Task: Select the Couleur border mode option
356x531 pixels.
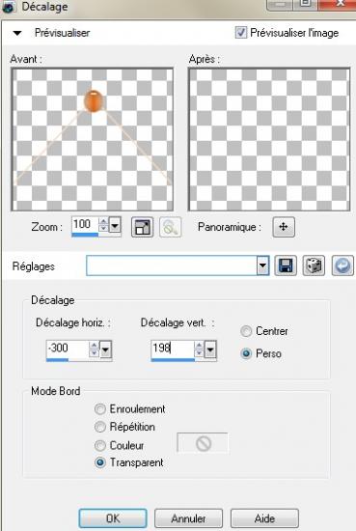Action: (x=99, y=445)
